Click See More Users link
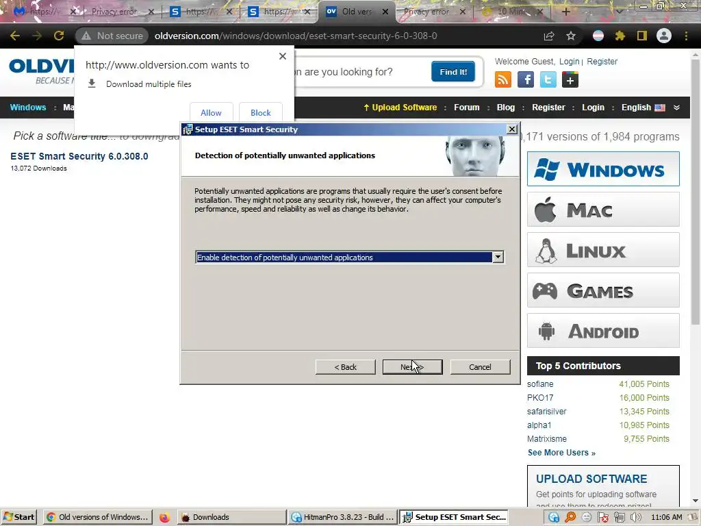Screen dimensions: 701x526 (561, 453)
